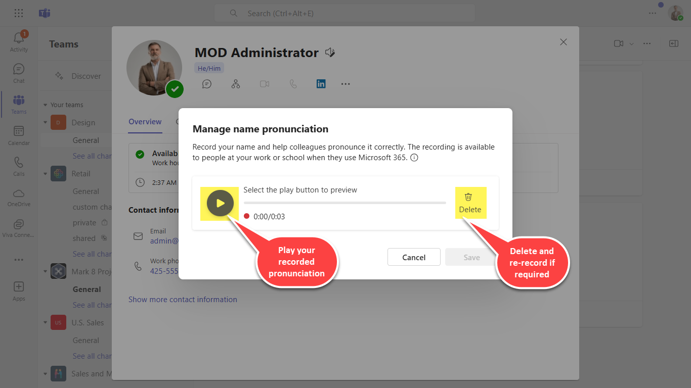Play the recorded name pronunciation
Screen dimensions: 691x388
tap(220, 203)
